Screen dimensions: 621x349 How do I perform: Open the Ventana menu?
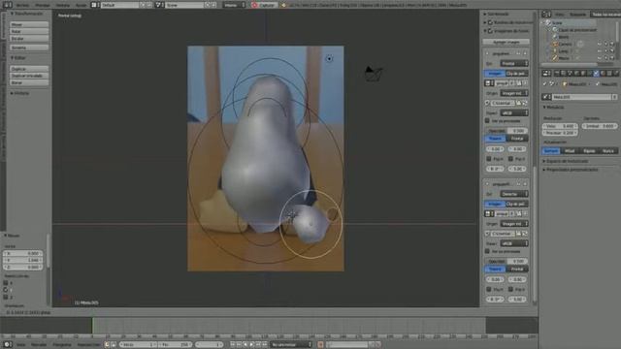point(62,5)
